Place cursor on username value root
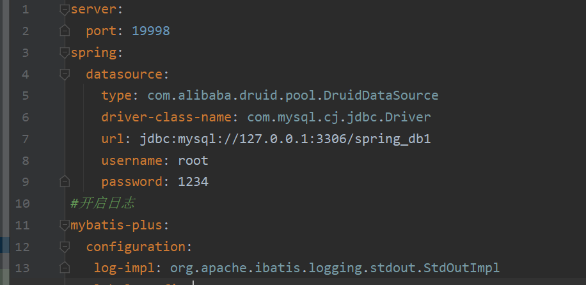 [193, 160]
